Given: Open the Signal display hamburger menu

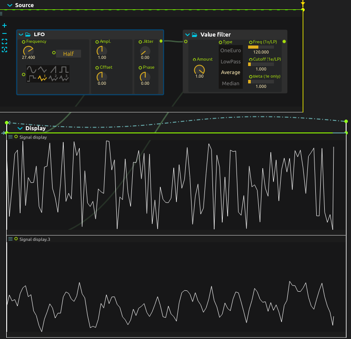Looking at the screenshot, I should pos(10,137).
